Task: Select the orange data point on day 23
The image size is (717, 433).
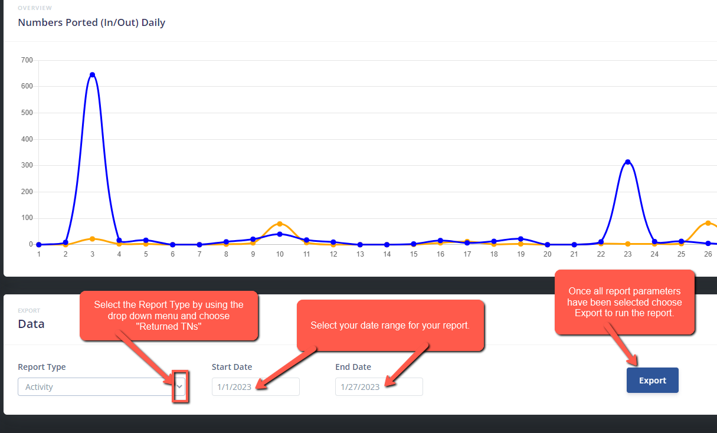Action: [x=627, y=244]
